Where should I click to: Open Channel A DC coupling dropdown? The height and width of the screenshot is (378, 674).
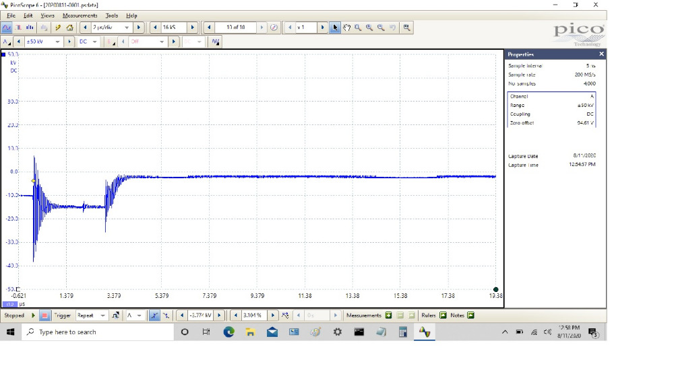coord(94,42)
